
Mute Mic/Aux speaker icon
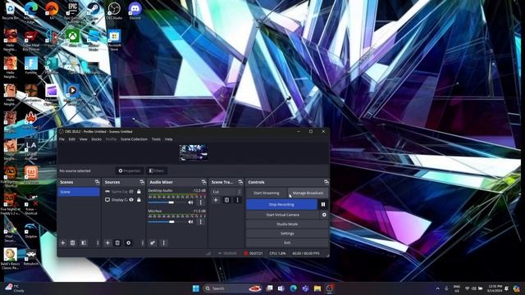tap(190, 222)
